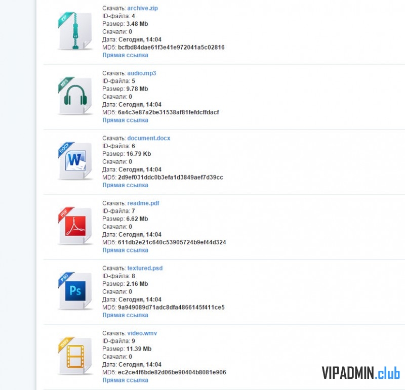Click the MP3 headphones file icon
405x390 pixels.
[75, 96]
